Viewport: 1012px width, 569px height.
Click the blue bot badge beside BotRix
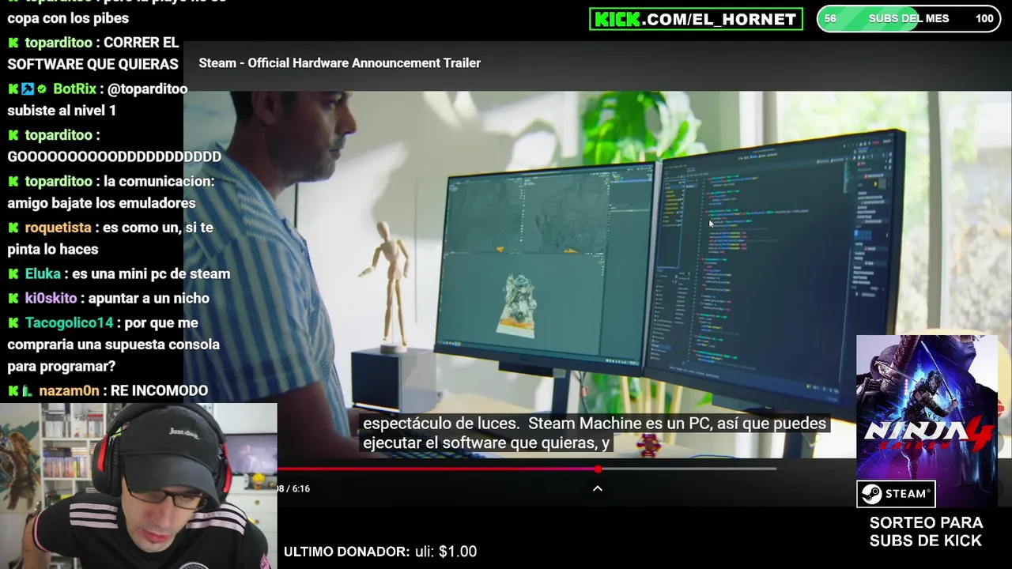click(28, 89)
